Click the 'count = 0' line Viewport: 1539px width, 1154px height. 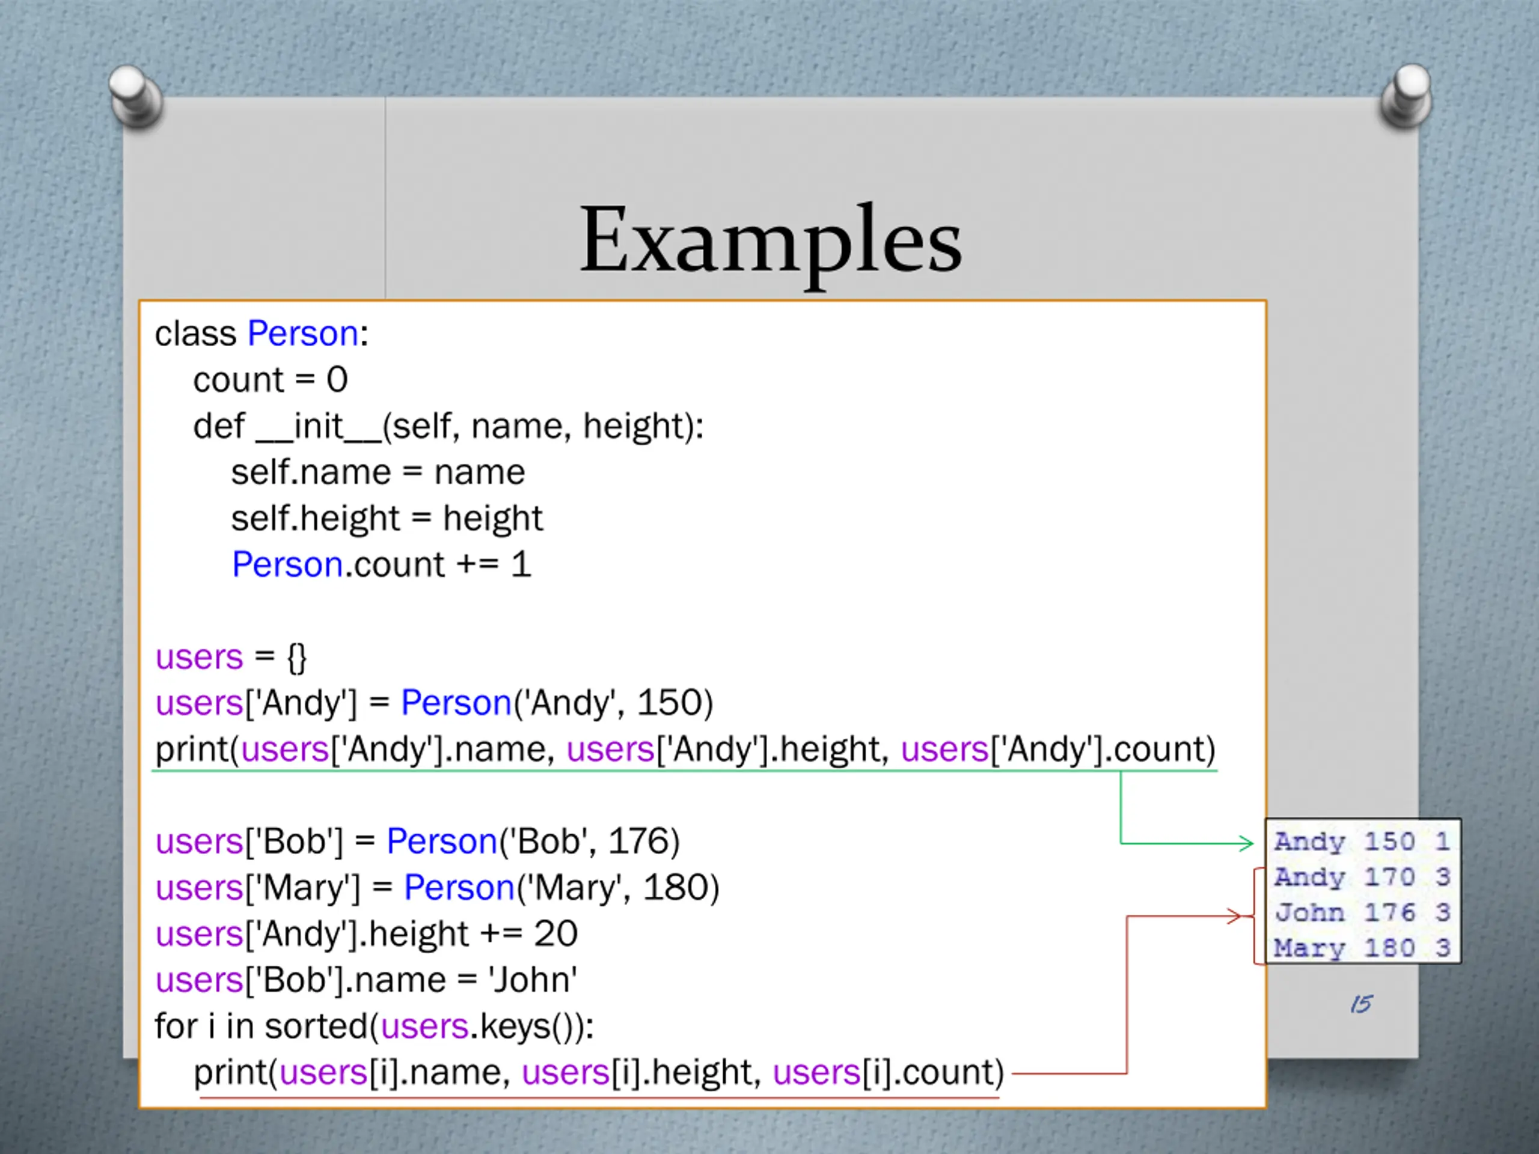coord(271,380)
